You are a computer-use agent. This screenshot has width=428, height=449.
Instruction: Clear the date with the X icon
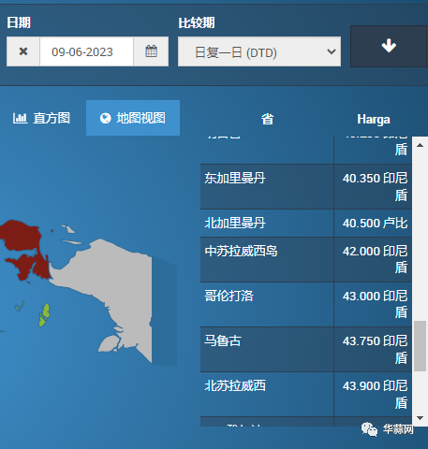(23, 51)
